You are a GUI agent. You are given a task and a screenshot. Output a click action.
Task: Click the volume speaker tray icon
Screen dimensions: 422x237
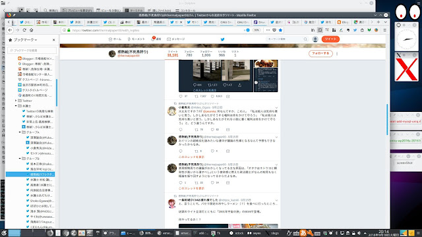pyautogui.click(x=359, y=233)
